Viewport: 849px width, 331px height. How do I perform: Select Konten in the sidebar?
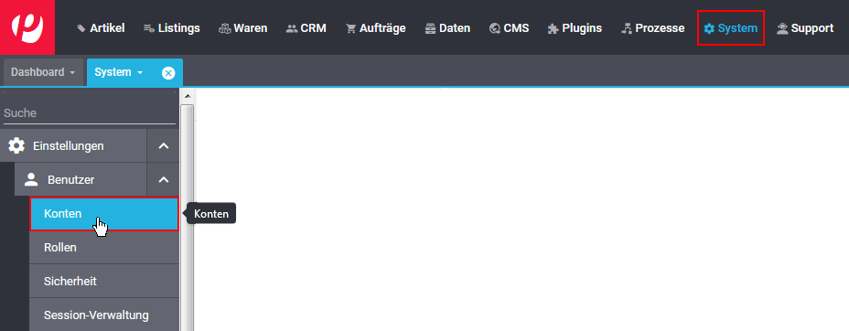[104, 214]
